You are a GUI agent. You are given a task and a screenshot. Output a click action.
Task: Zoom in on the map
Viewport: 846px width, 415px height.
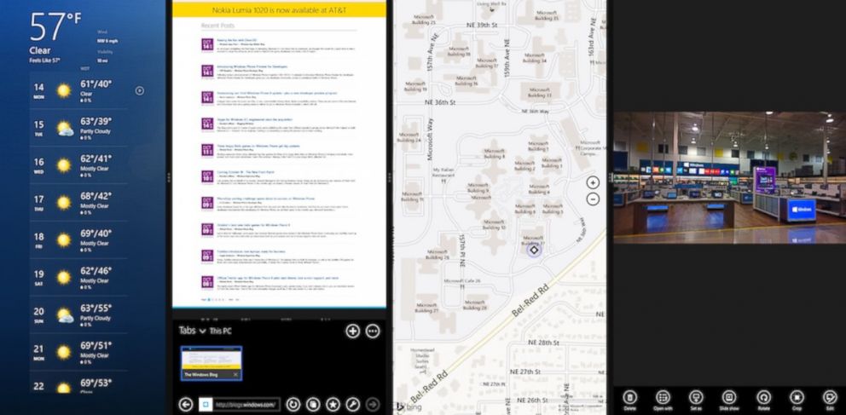pyautogui.click(x=593, y=182)
